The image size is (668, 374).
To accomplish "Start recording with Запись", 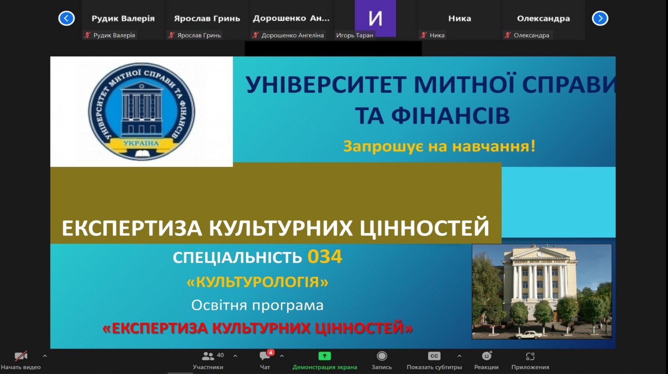I will (382, 360).
